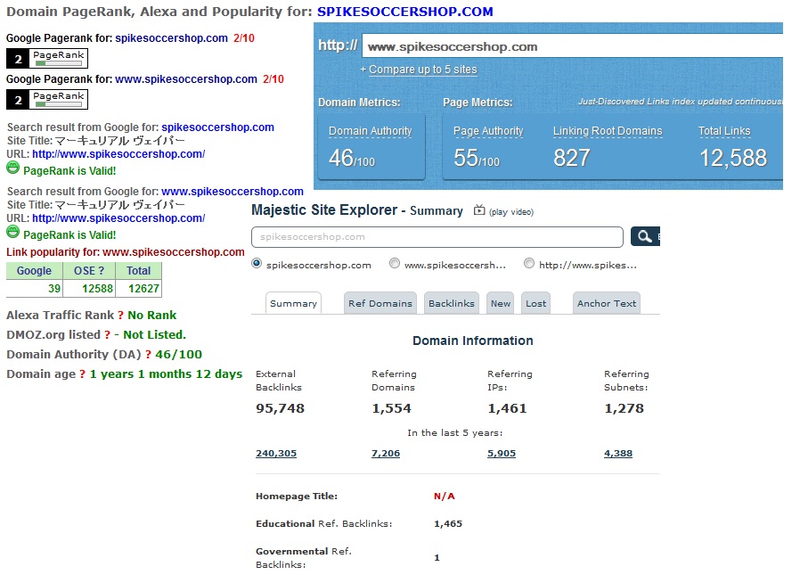Screen dimensions: 800x583
Task: Click the Majestic search magnifier button
Action: [x=645, y=236]
